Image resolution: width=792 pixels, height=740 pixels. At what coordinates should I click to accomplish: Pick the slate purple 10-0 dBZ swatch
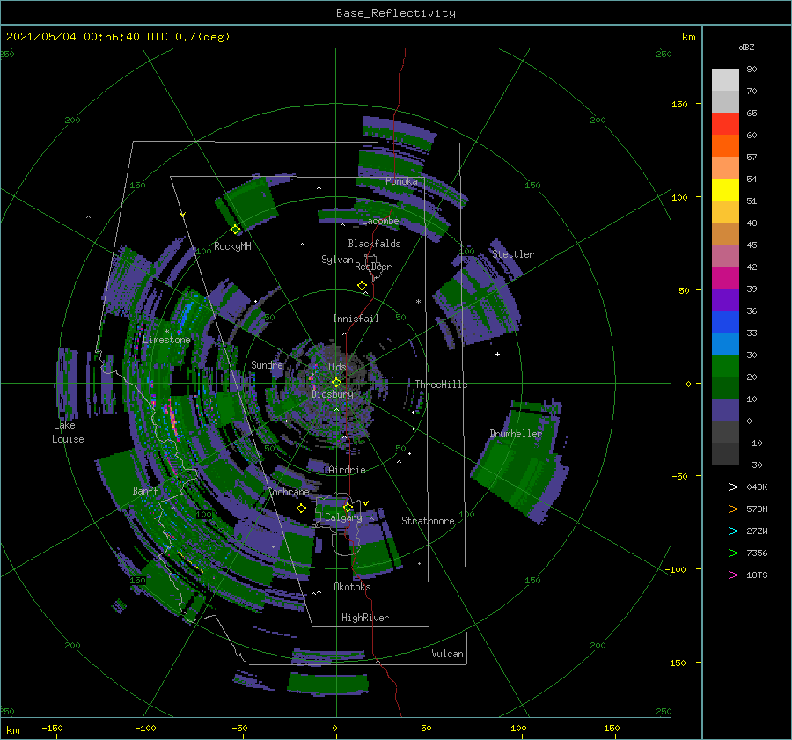[x=725, y=410]
